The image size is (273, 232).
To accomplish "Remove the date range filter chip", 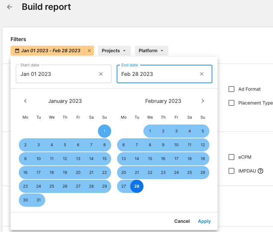I will pyautogui.click(x=89, y=51).
